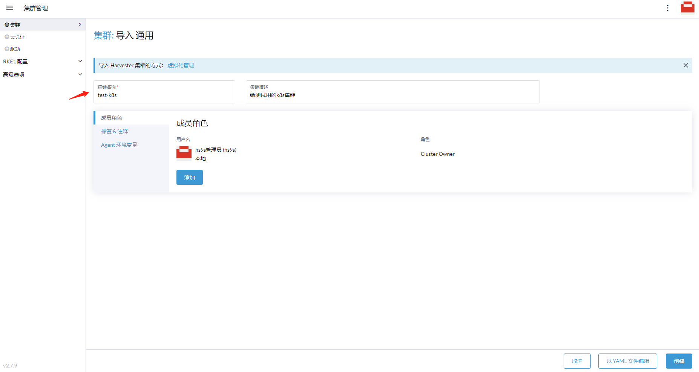The height and width of the screenshot is (372, 699).
Task: Focus the 集群名称 input field
Action: point(164,92)
